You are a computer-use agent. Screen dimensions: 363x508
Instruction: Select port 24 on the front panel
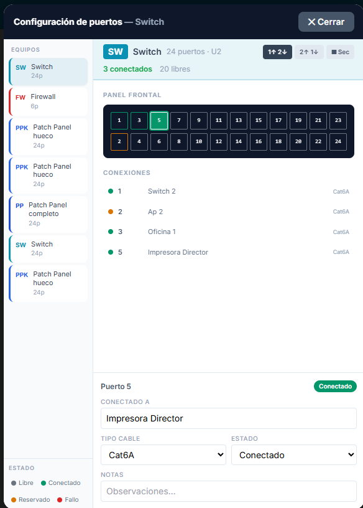coord(338,142)
